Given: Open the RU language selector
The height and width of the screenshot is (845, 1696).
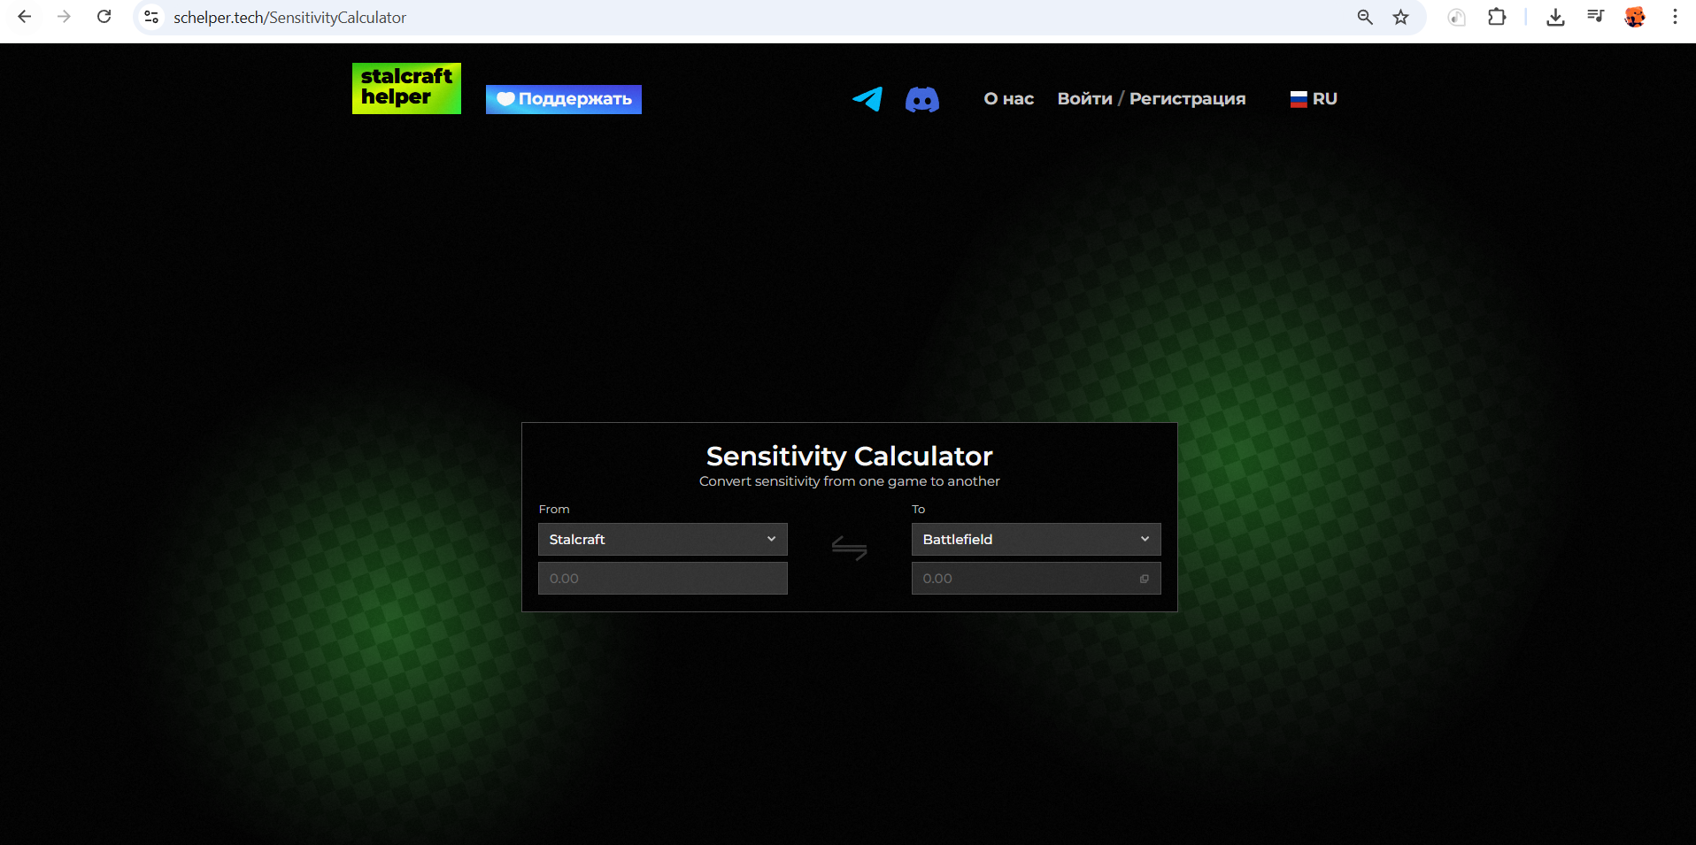Looking at the screenshot, I should pyautogui.click(x=1314, y=99).
